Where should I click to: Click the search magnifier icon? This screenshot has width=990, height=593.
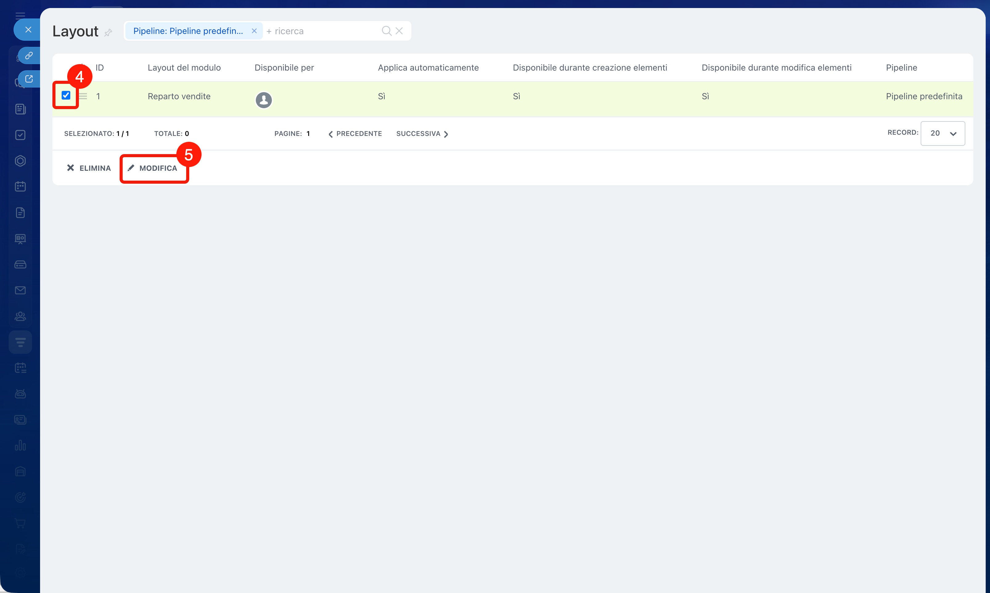pyautogui.click(x=386, y=31)
